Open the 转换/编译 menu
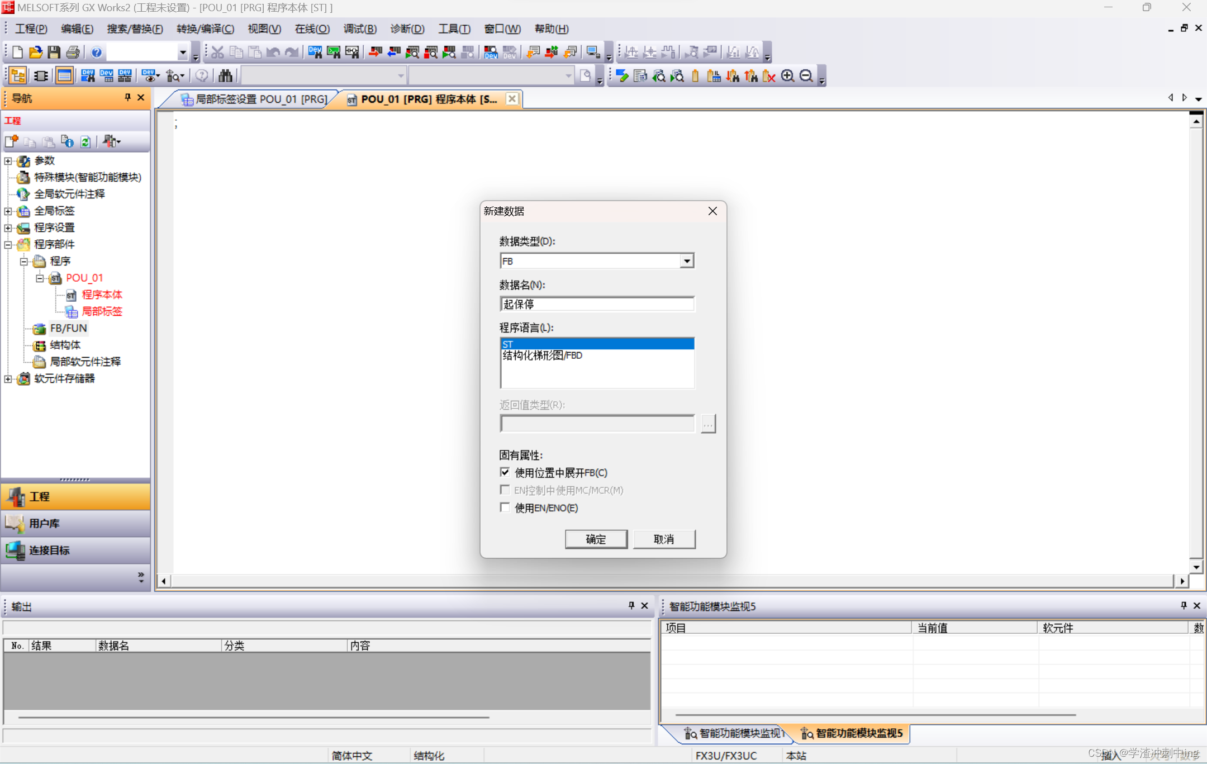The image size is (1207, 764). [205, 29]
